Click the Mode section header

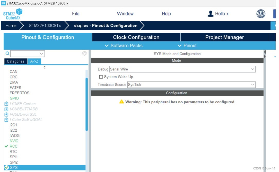(x=177, y=61)
